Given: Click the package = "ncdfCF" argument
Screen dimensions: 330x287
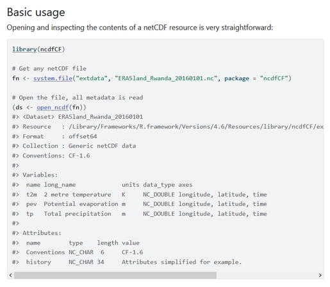Looking at the screenshot, I should pos(256,78).
